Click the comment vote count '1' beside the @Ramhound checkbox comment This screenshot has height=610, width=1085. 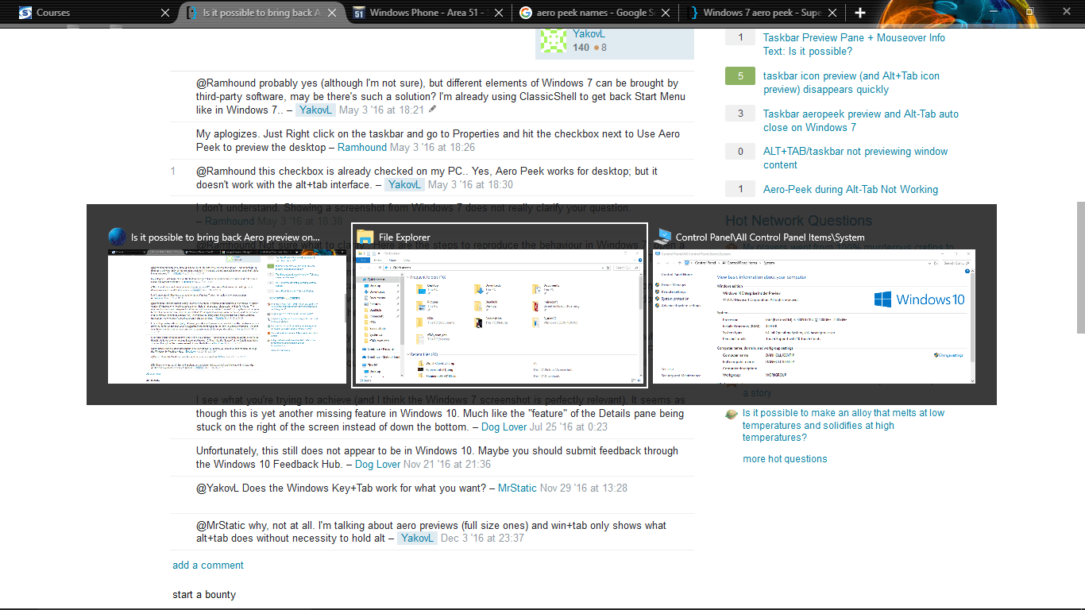click(172, 172)
